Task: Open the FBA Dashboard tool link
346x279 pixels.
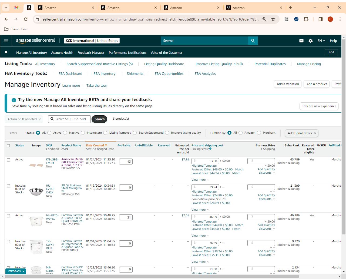Action: pyautogui.click(x=70, y=74)
